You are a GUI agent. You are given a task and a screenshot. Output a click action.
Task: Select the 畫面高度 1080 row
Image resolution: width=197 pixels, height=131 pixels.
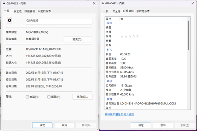146,63
